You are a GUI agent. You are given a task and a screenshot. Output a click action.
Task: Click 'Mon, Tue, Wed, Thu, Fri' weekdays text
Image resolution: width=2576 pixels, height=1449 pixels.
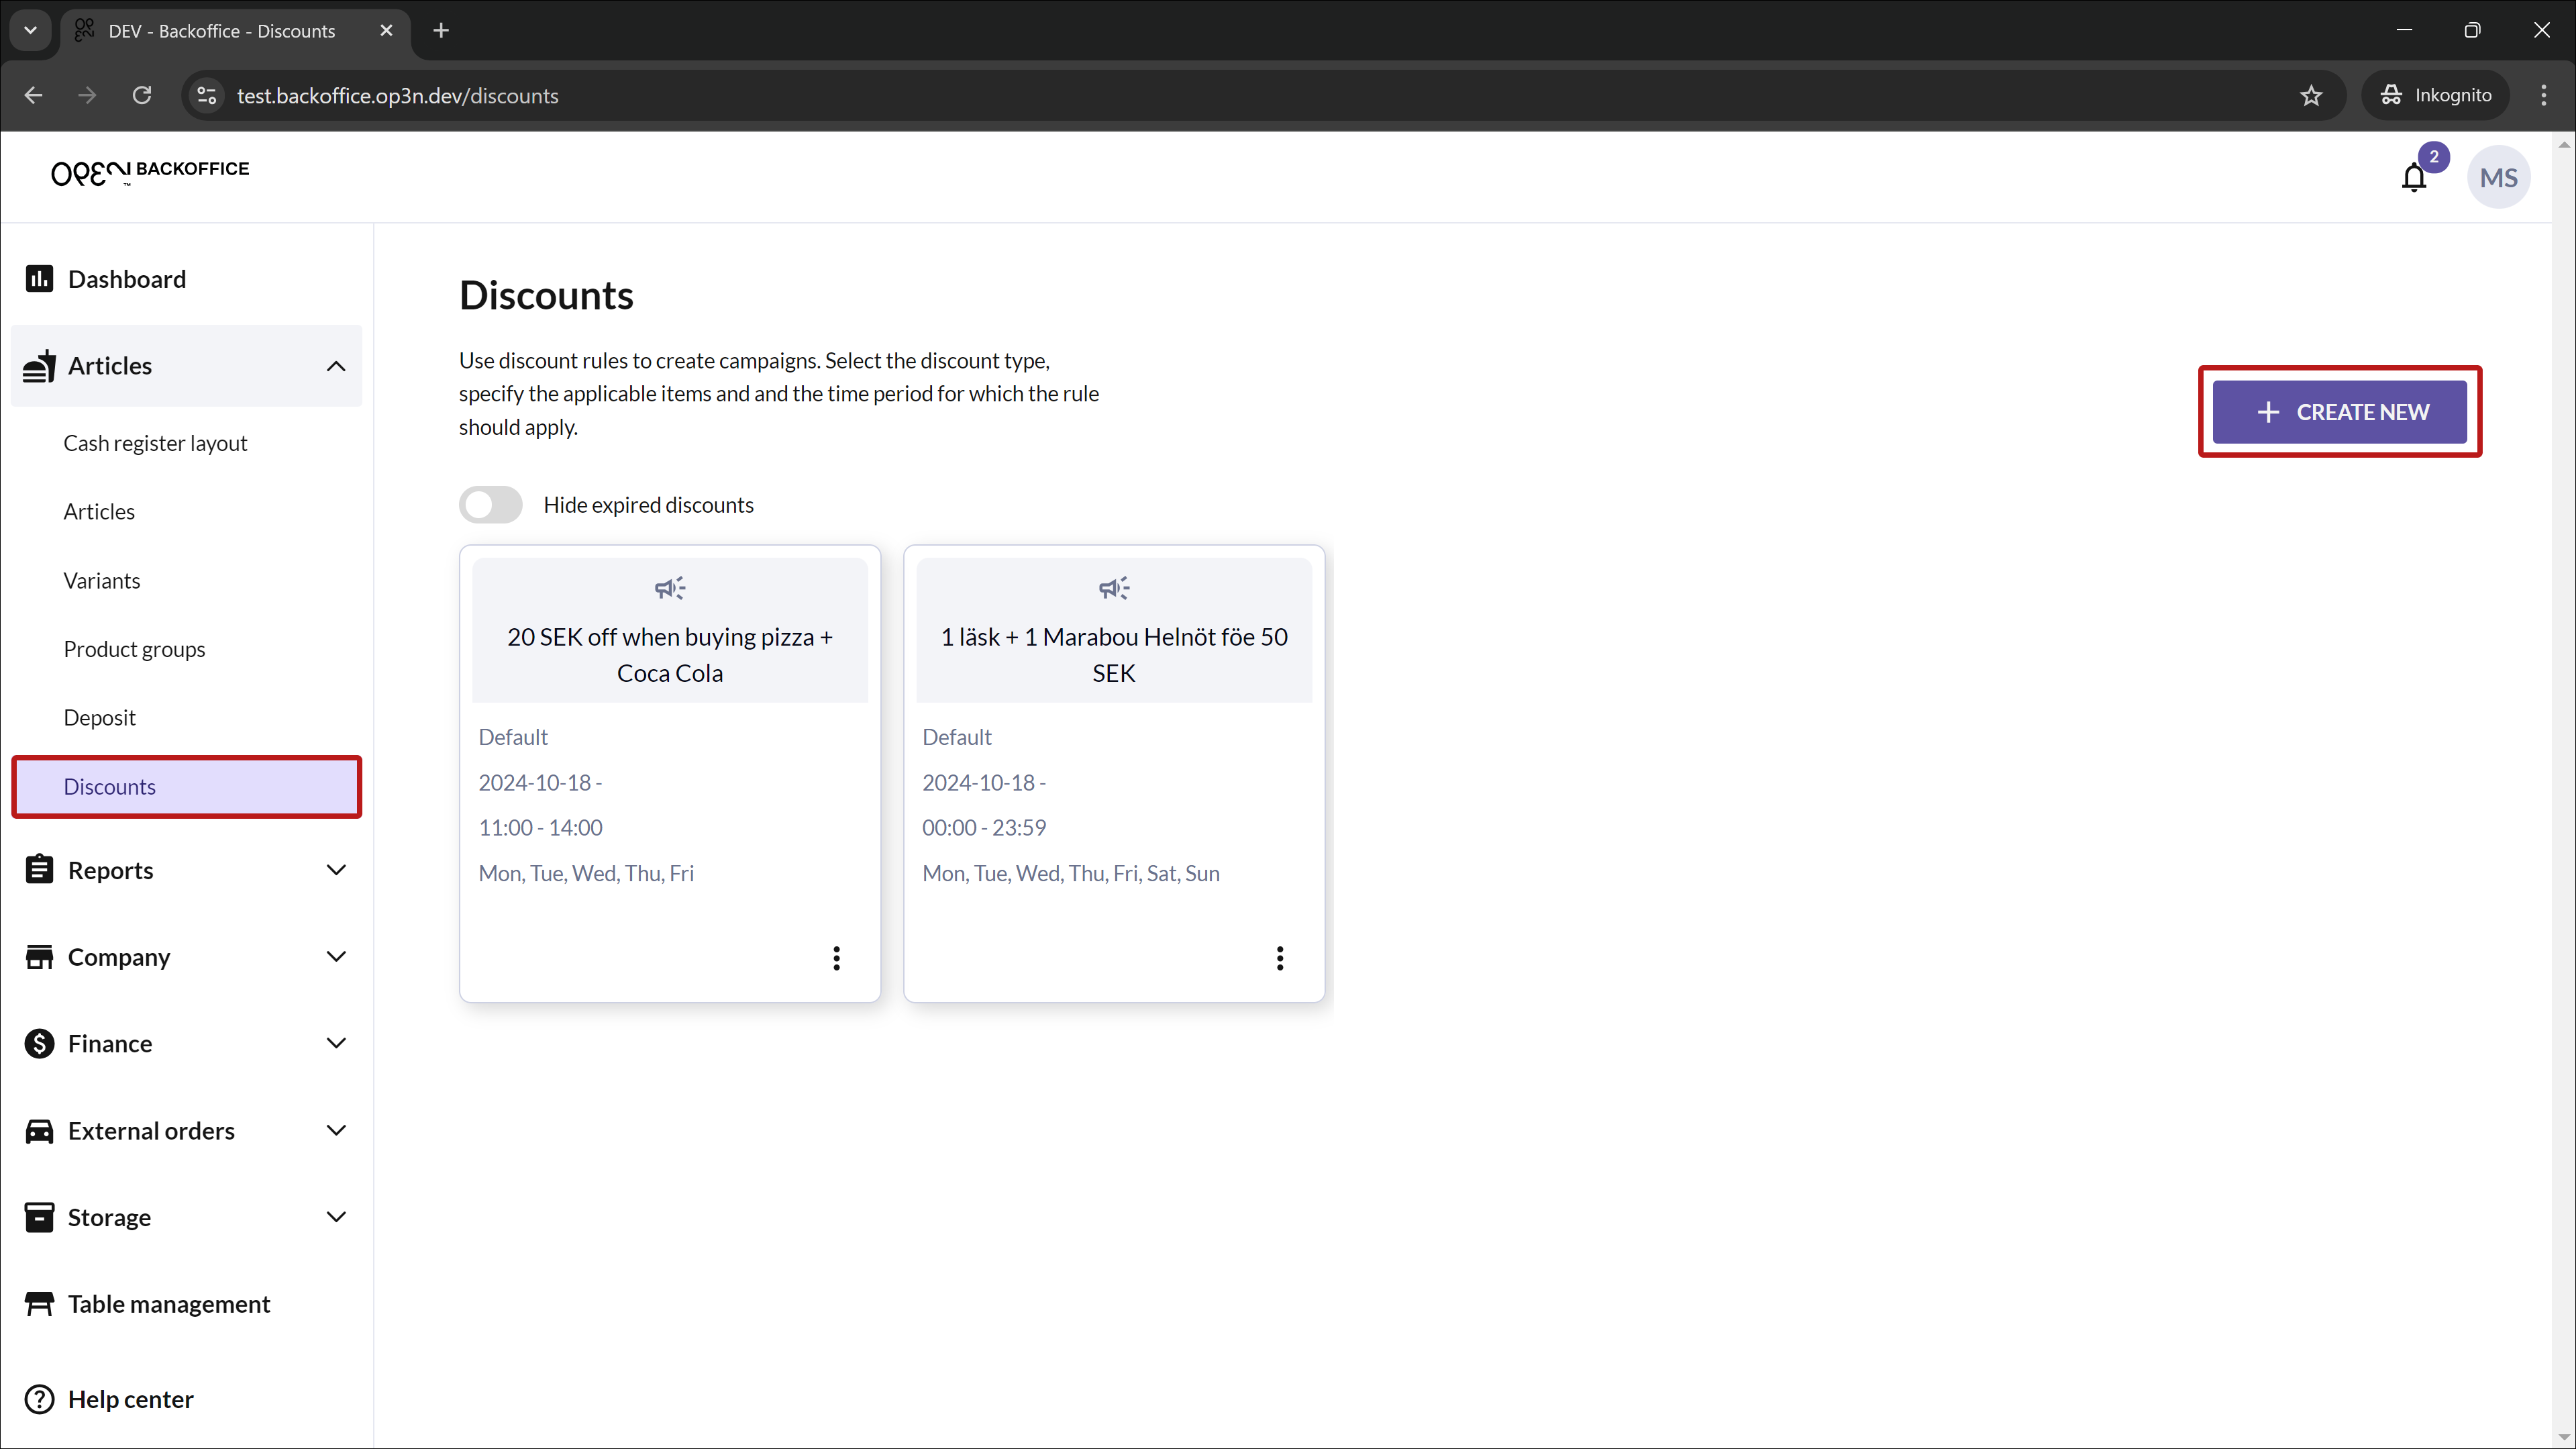(586, 873)
